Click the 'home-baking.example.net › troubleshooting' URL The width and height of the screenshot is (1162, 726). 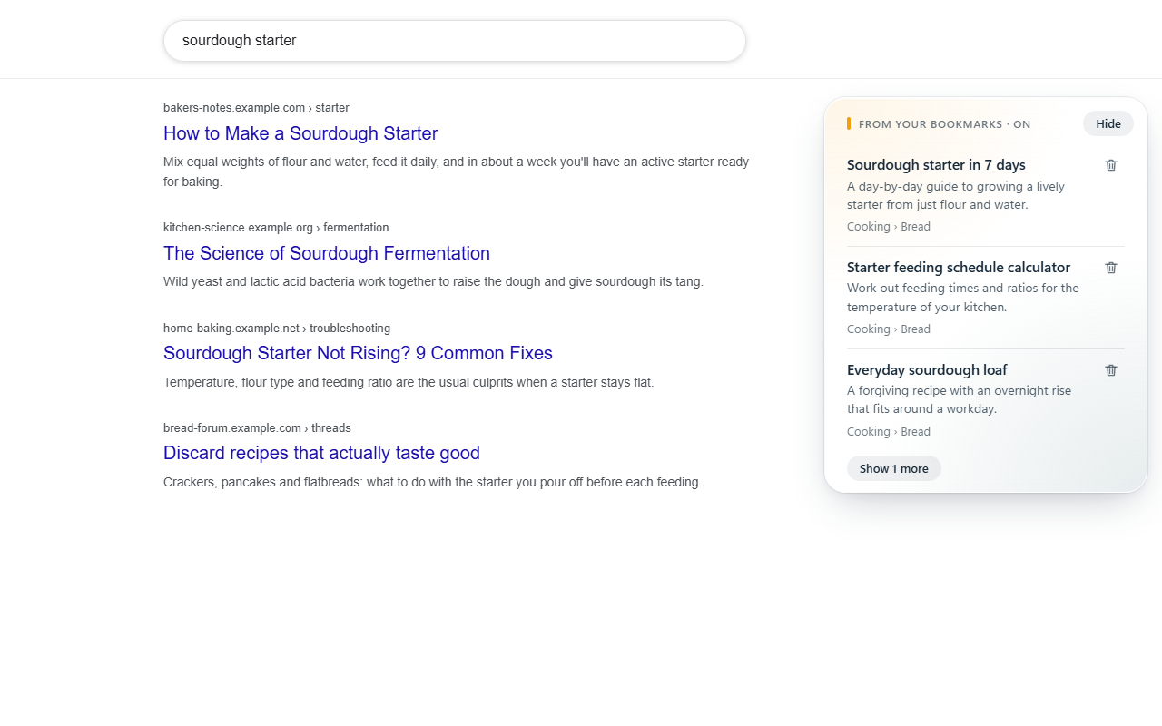277,329
